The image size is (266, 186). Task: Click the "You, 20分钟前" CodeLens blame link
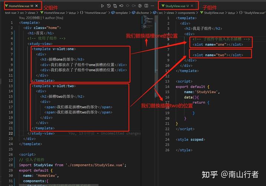click(29, 18)
